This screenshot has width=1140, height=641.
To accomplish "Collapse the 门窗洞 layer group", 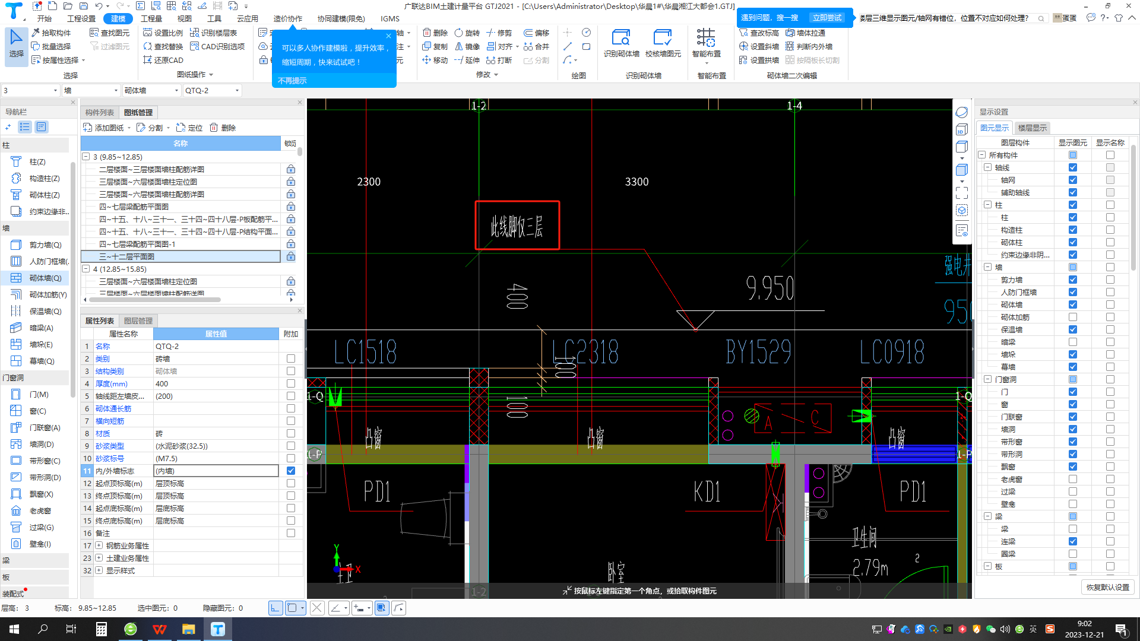I will [x=988, y=379].
